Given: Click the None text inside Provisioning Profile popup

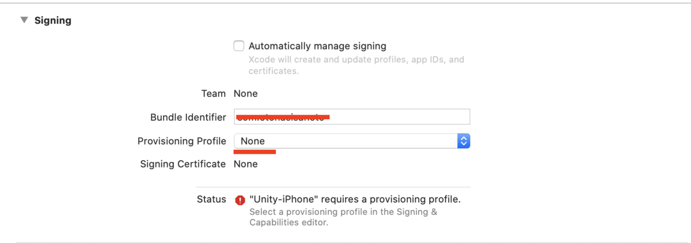Looking at the screenshot, I should [253, 141].
